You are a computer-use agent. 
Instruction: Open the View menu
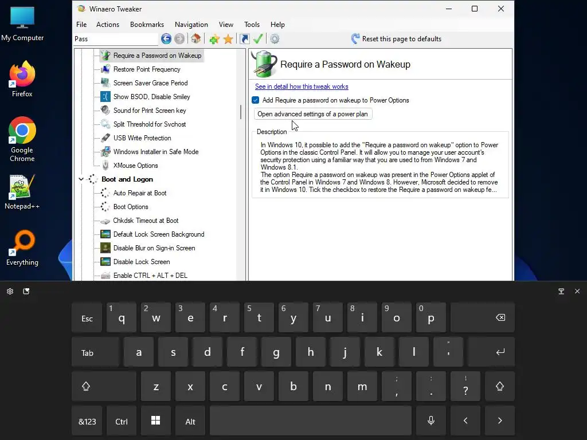(x=226, y=24)
